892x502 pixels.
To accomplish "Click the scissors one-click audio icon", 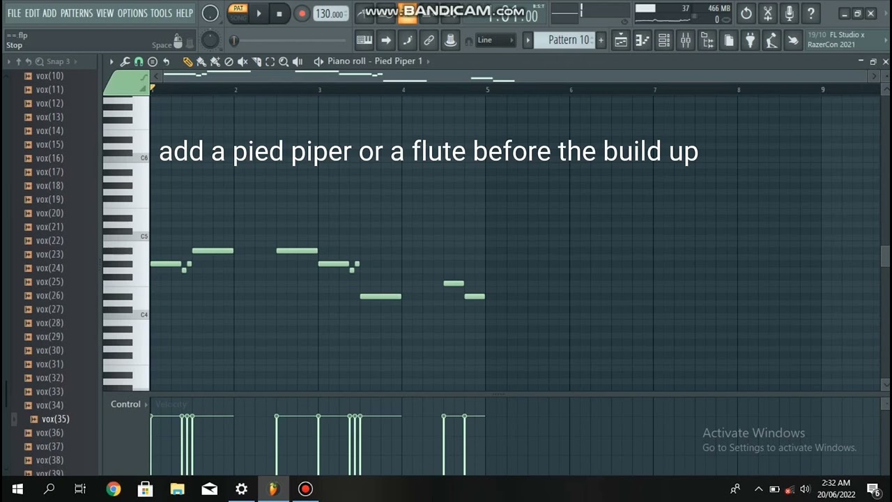I will 768,13.
